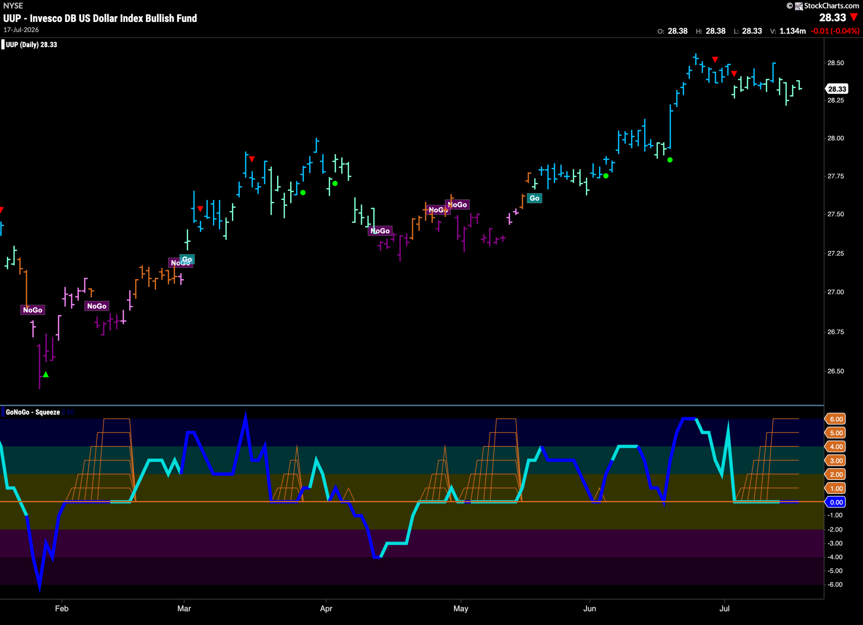This screenshot has height=625, width=863.
Task: Click the chart title UUP - Invesco DB US Dollar Index Bullish Fund
Action: [100, 18]
